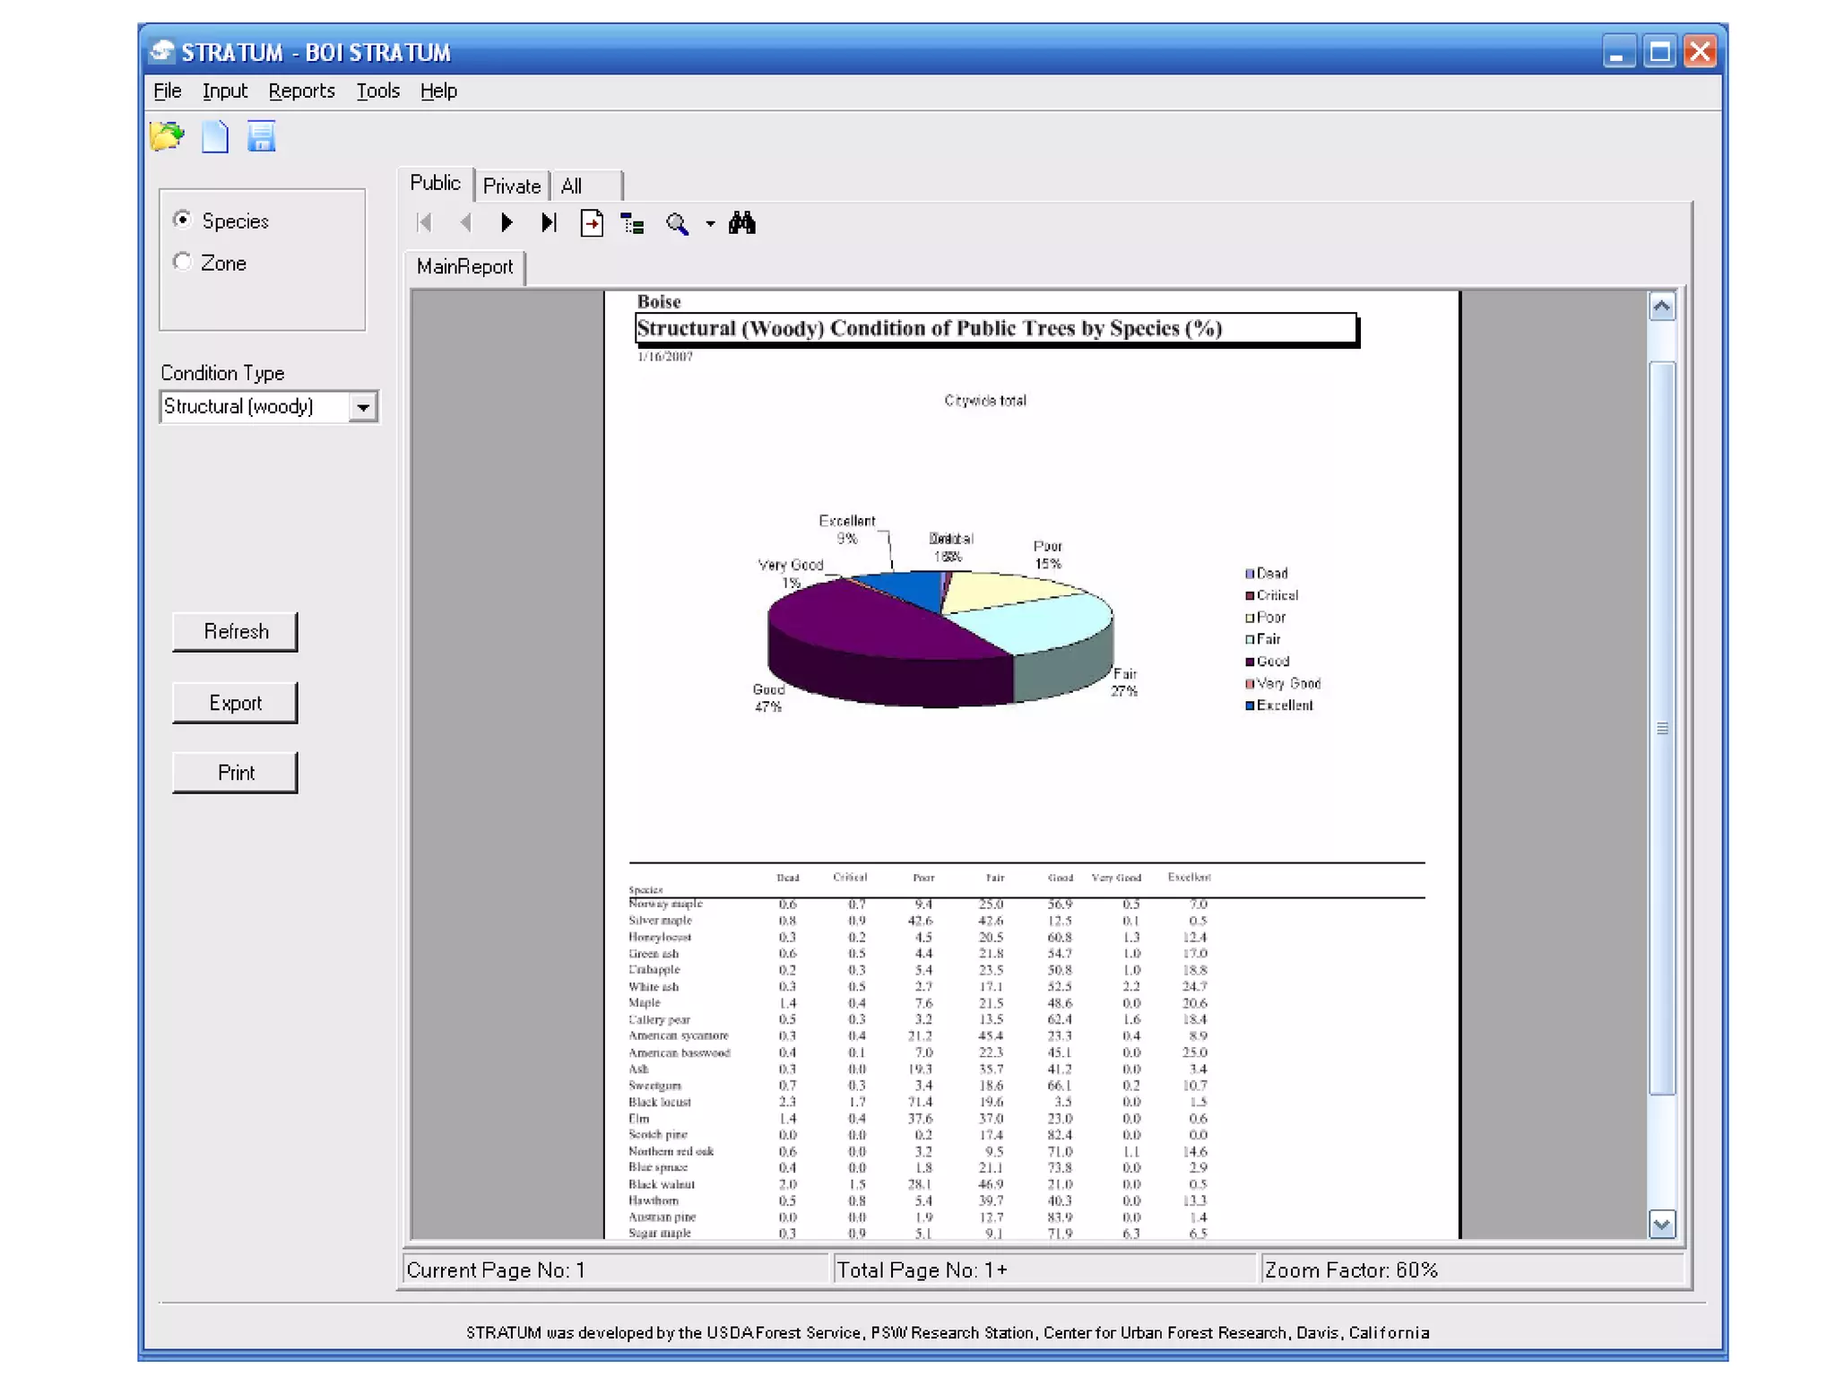Jump to last report page
Screen dimensions: 1836x1377
[x=549, y=223]
